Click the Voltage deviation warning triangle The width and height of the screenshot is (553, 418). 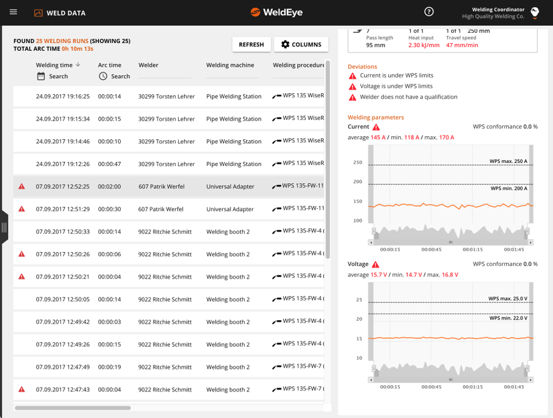[376, 264]
